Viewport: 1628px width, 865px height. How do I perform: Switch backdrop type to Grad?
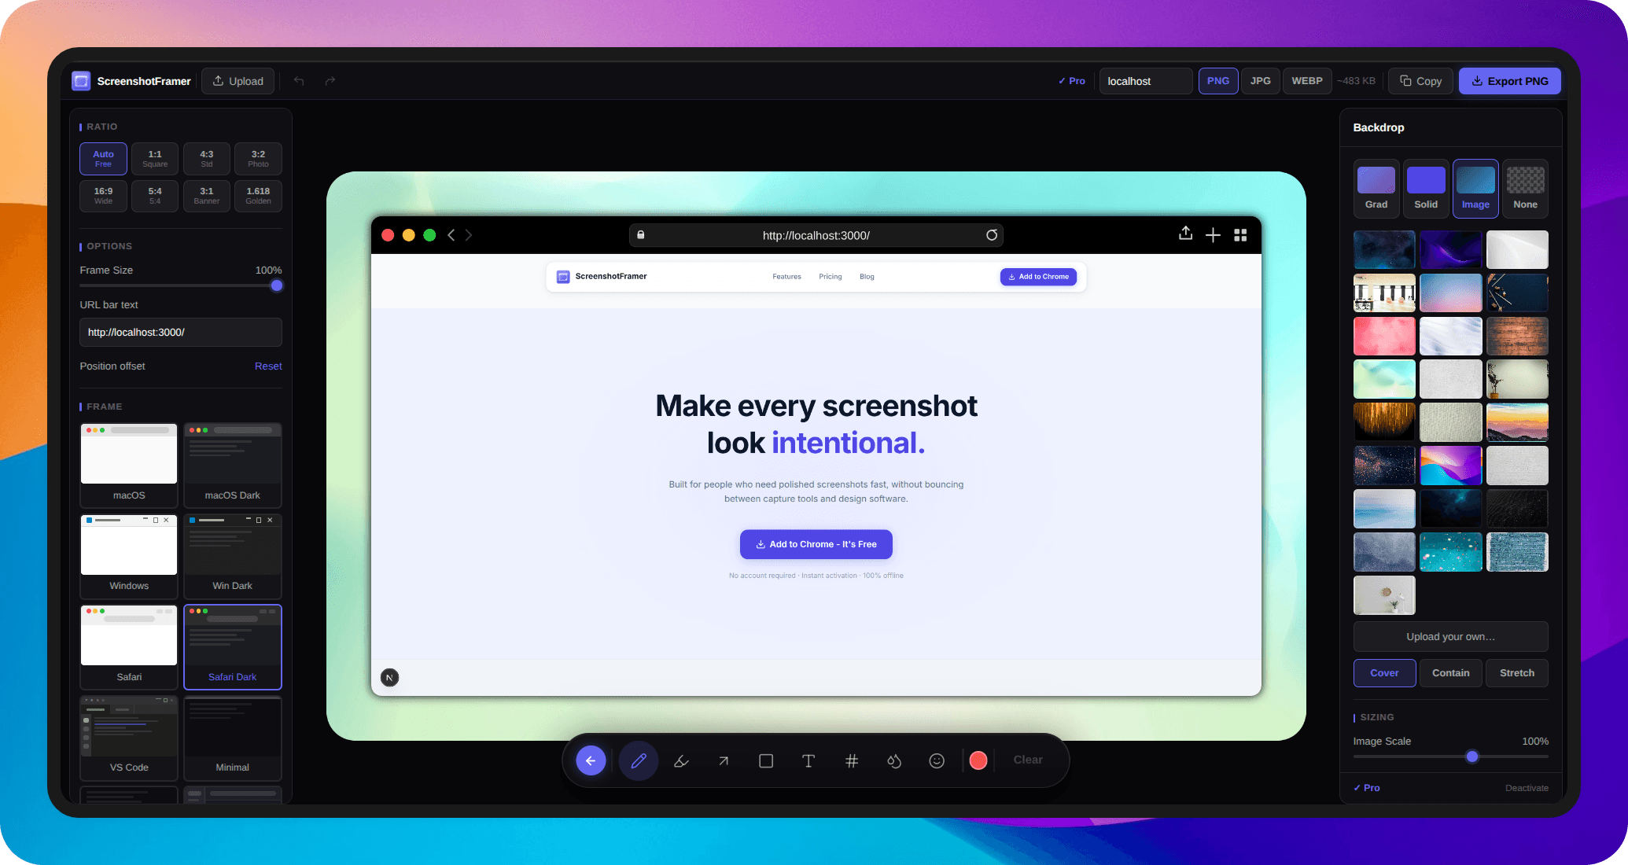(1376, 189)
